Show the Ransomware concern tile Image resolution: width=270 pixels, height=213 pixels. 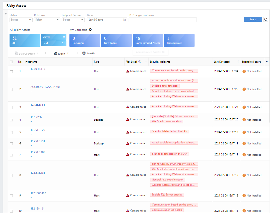[x=179, y=41]
